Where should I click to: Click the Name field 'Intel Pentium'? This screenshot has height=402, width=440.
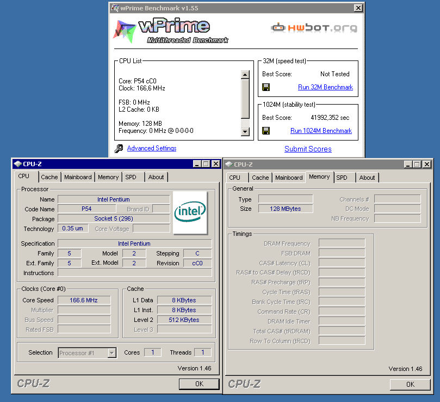[114, 199]
